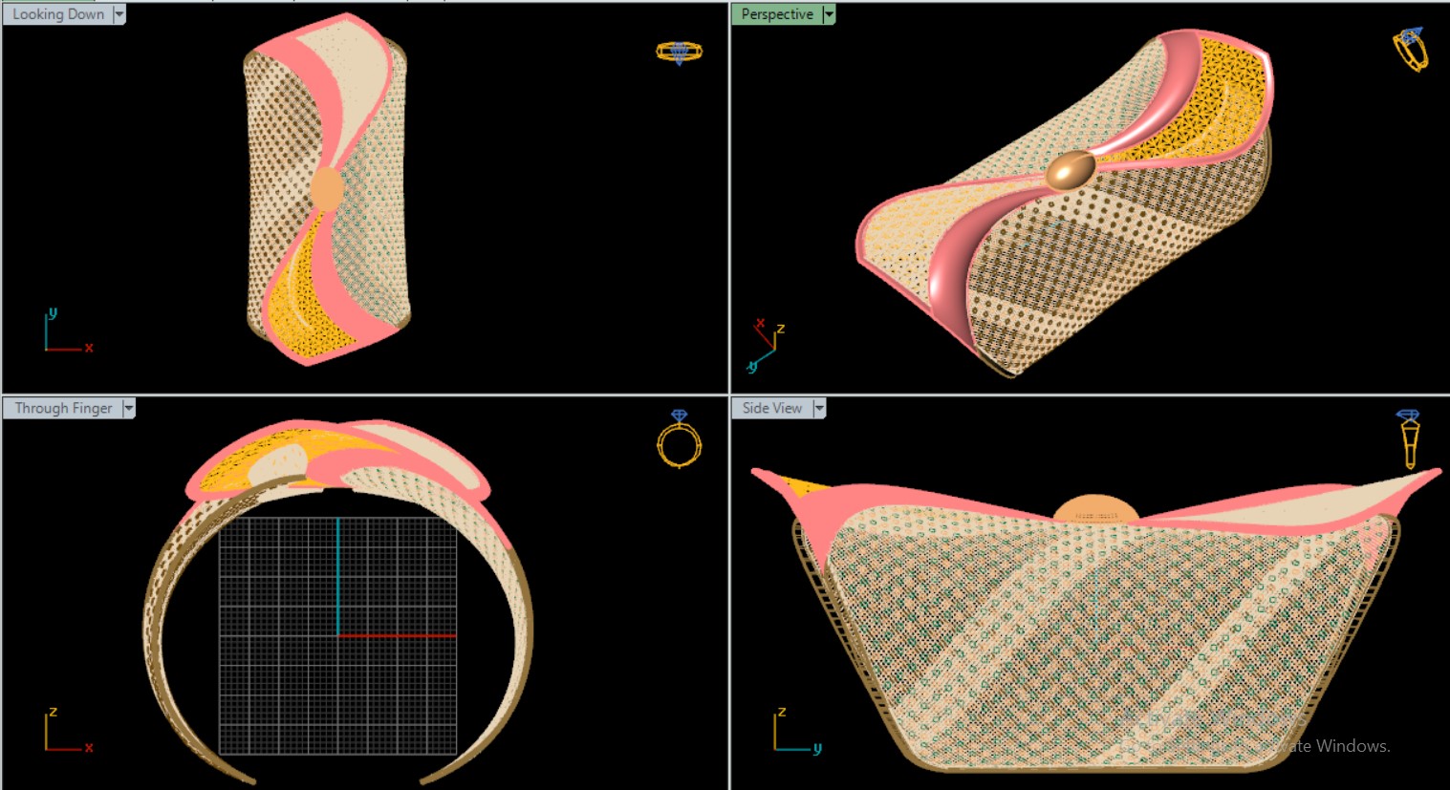Screen dimensions: 1450x790
Task: Expand the Through Finger viewport dropdown arrow
Action: tap(129, 408)
